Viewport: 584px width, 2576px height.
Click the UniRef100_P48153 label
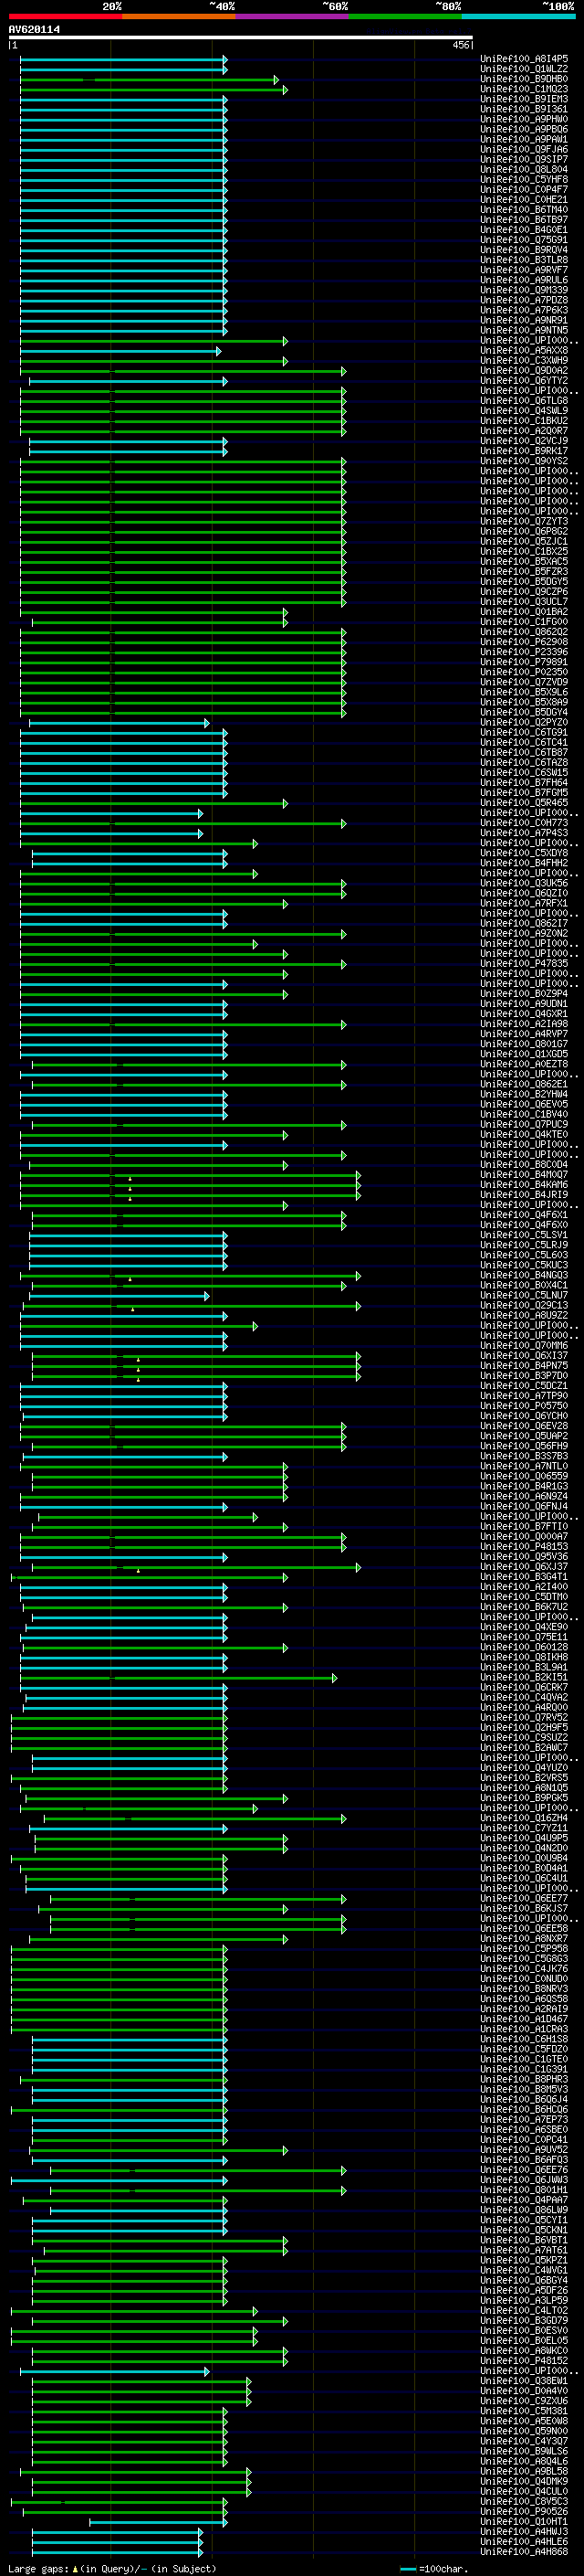pos(524,1546)
